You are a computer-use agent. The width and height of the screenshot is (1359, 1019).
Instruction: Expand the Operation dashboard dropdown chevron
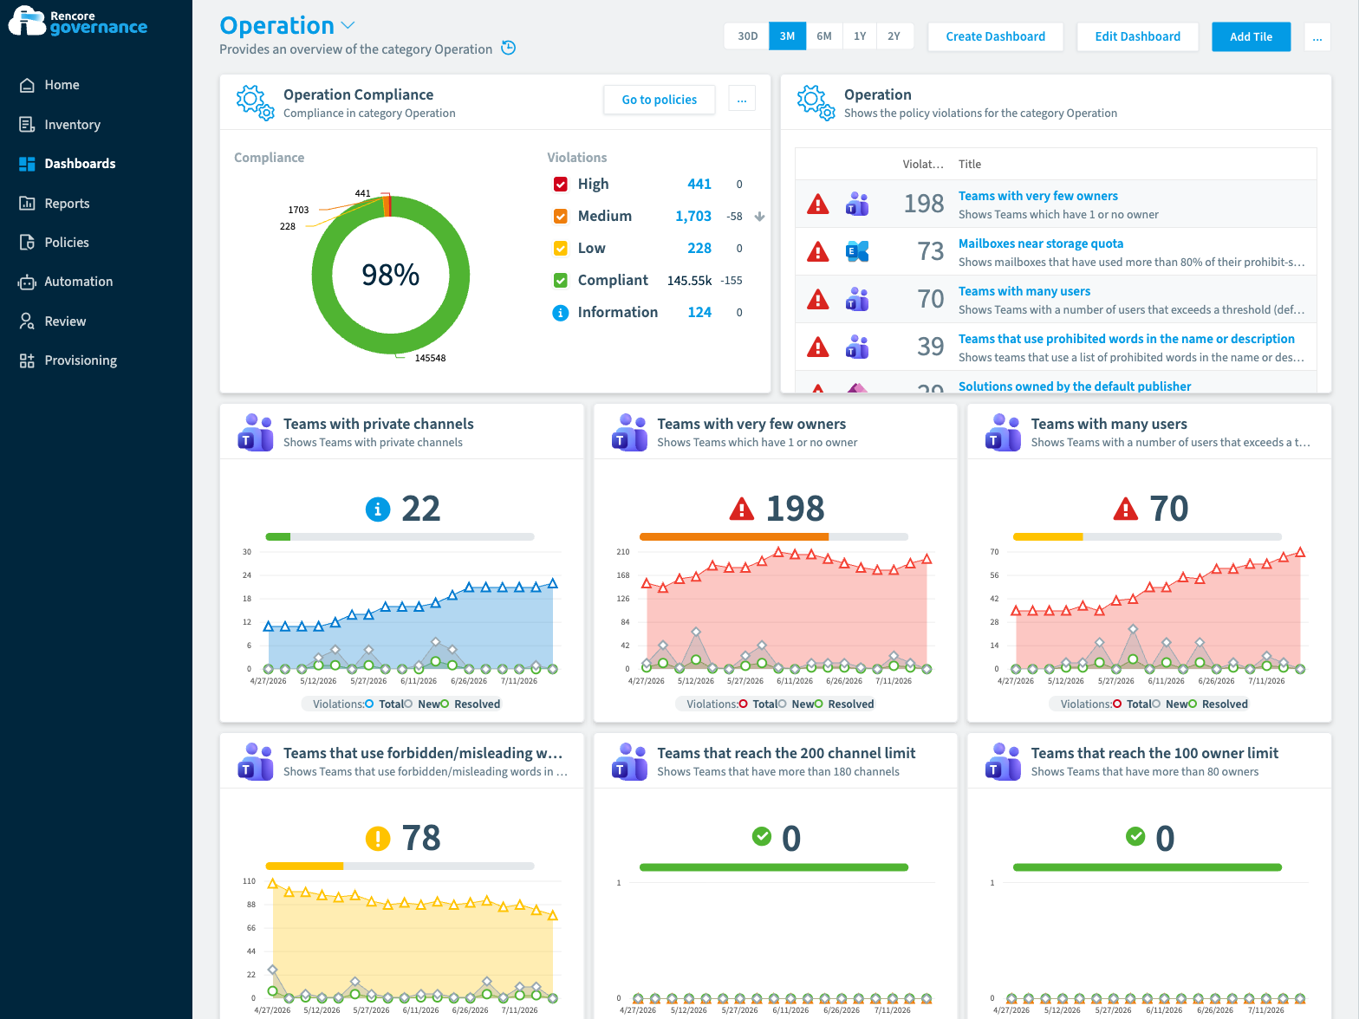pyautogui.click(x=348, y=26)
